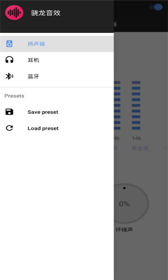Screen dimensions: 168x280
Task: Open the 扬声器 speaker menu item
Action: click(57, 44)
